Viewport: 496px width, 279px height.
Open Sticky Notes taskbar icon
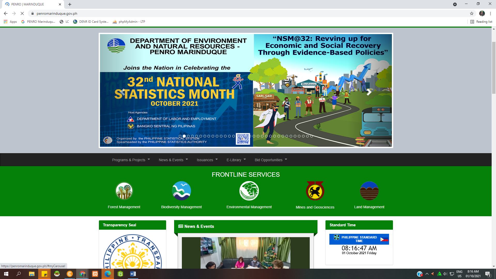(44, 274)
